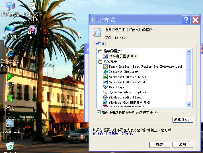Select RealPlayer in the program list
203x153 pixels.
[x=117, y=87]
